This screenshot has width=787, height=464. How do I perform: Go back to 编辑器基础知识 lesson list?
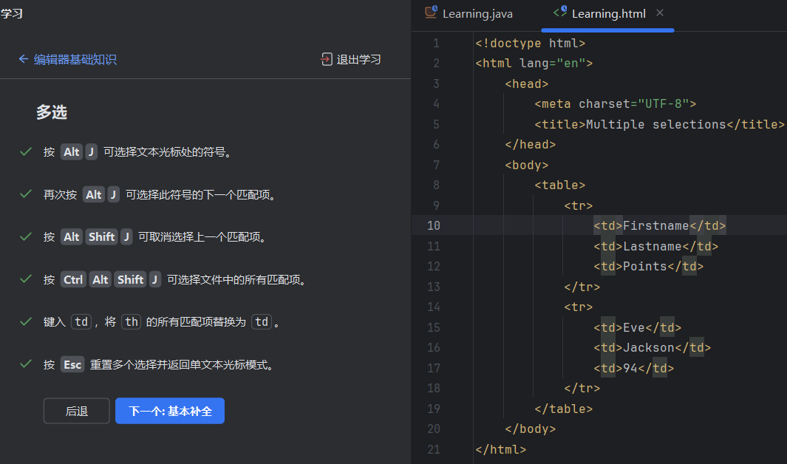click(75, 60)
